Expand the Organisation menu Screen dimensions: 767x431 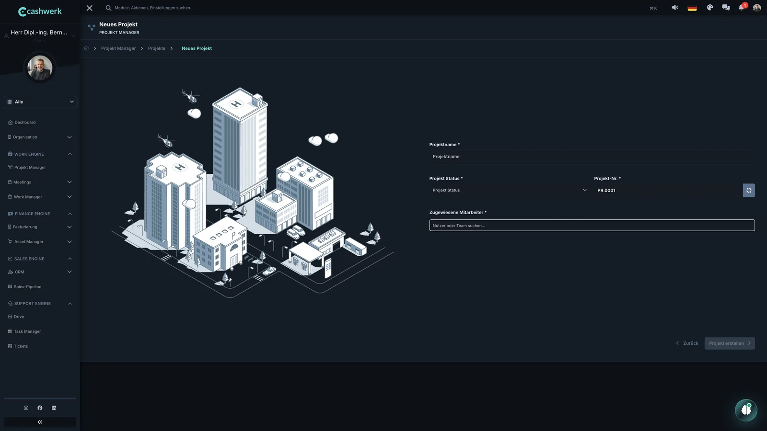coord(40,137)
